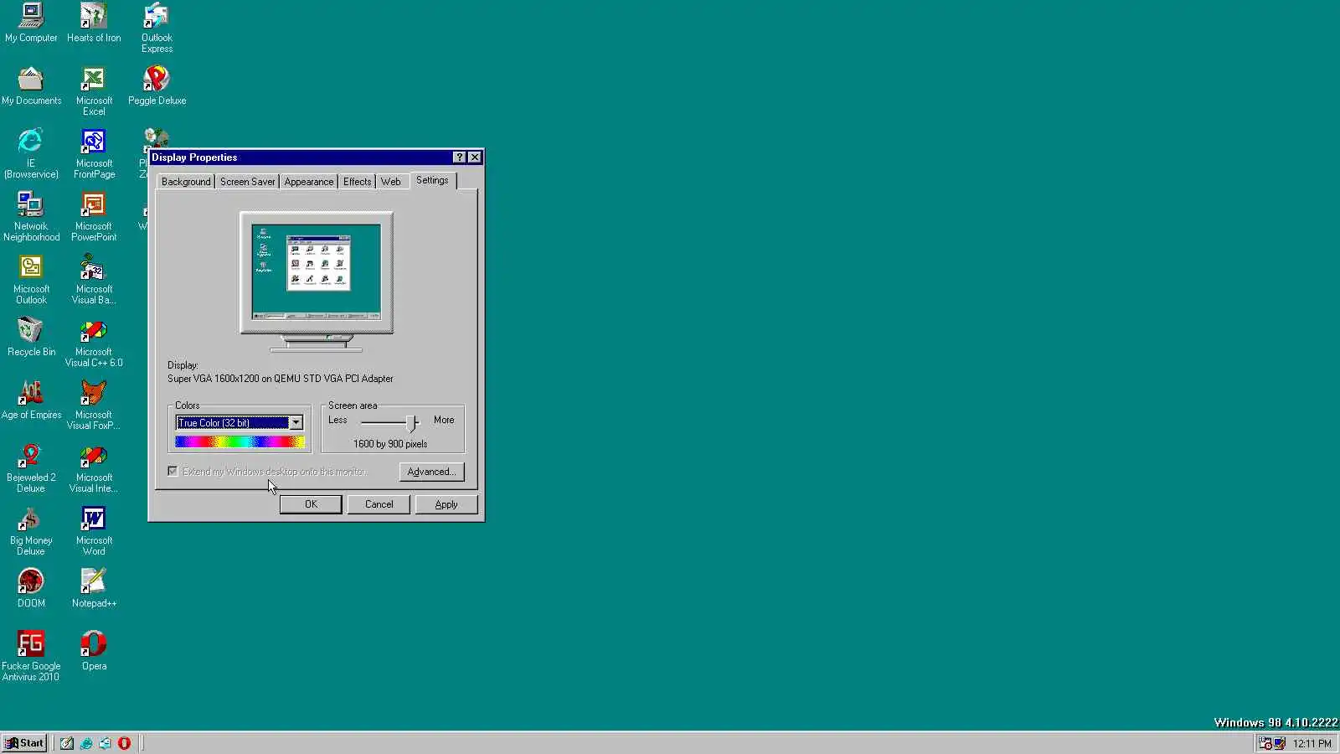The height and width of the screenshot is (754, 1340).
Task: Select the Microsoft Word shortcut
Action: pyautogui.click(x=94, y=530)
